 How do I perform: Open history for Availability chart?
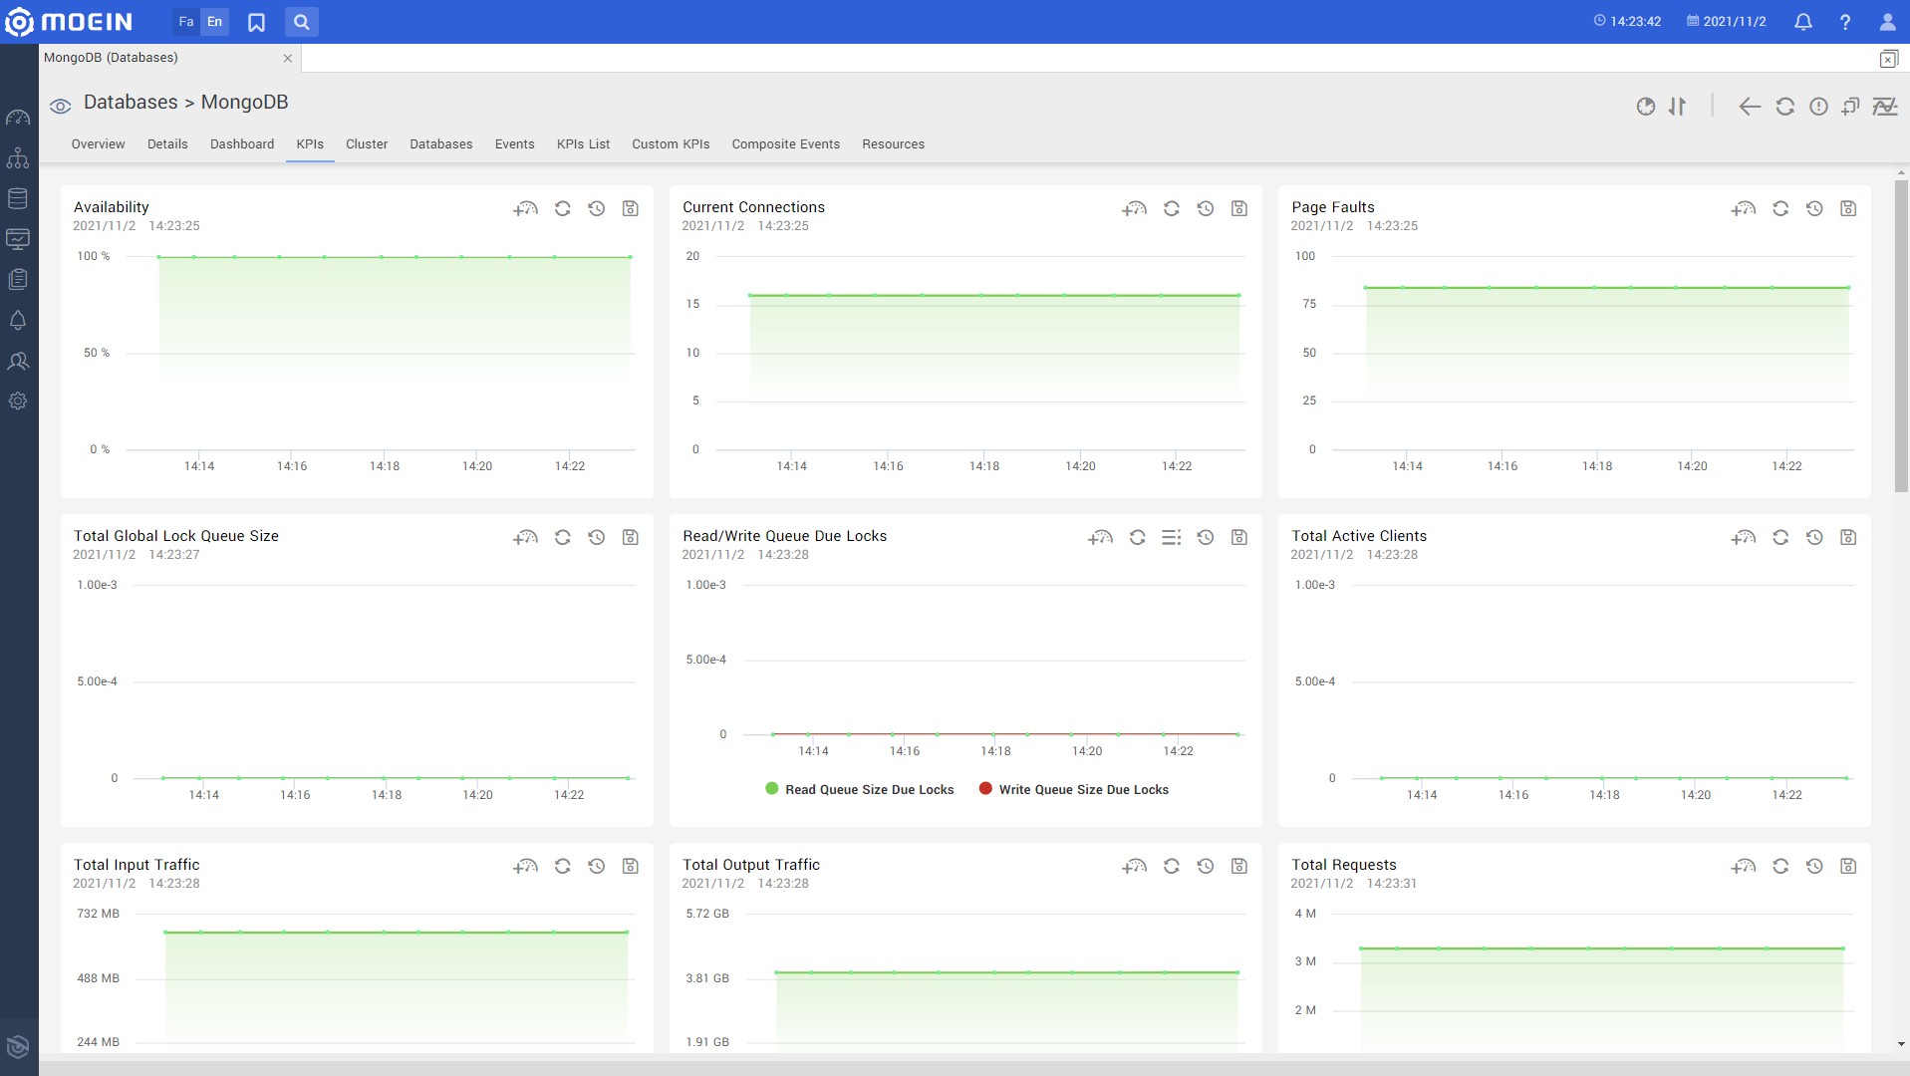597,209
